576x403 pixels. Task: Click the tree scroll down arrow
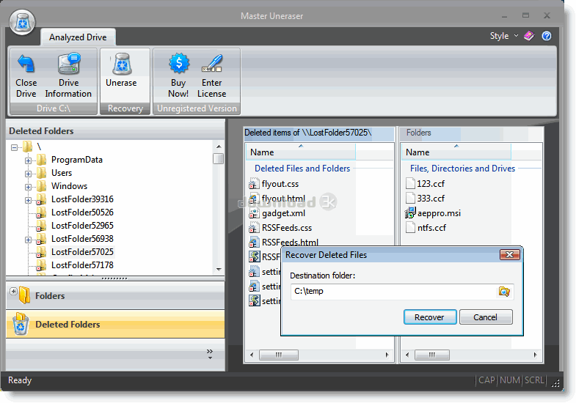click(x=219, y=270)
